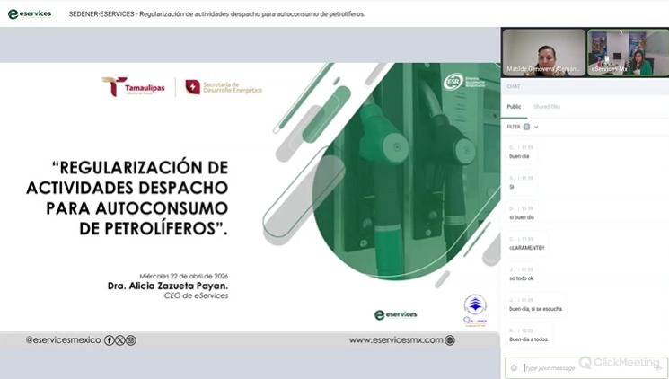Open the Shared files tab
669x379 pixels.
point(547,106)
